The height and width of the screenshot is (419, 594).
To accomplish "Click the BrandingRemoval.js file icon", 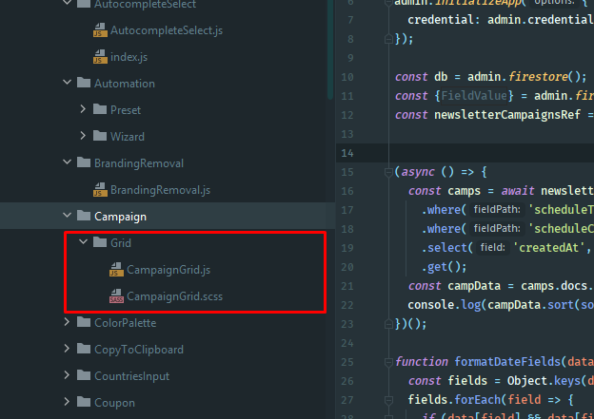I will (x=100, y=190).
